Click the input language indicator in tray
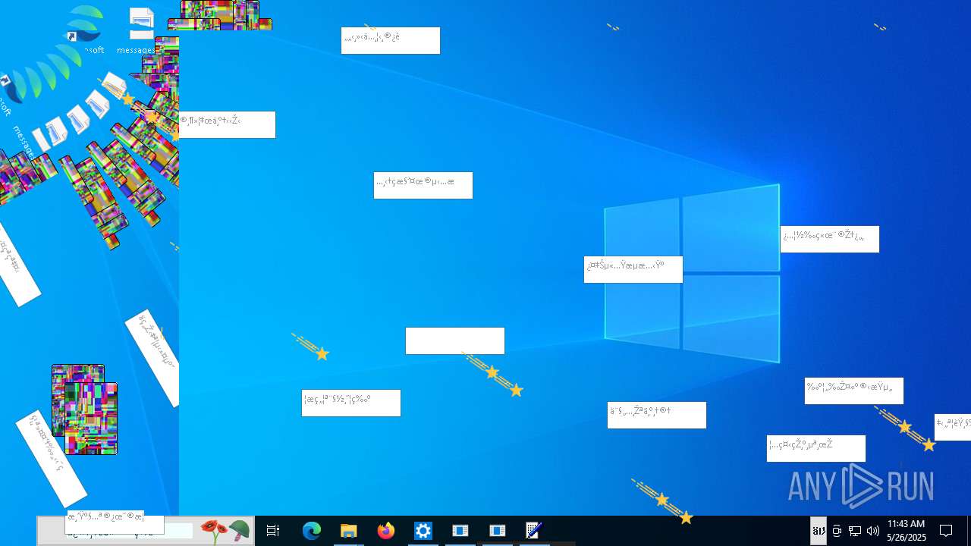 [x=819, y=531]
